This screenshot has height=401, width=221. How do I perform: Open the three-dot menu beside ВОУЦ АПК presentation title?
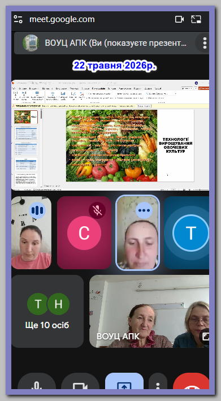(x=205, y=43)
